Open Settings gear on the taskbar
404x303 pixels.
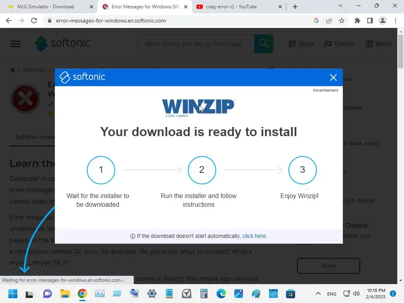point(152,294)
